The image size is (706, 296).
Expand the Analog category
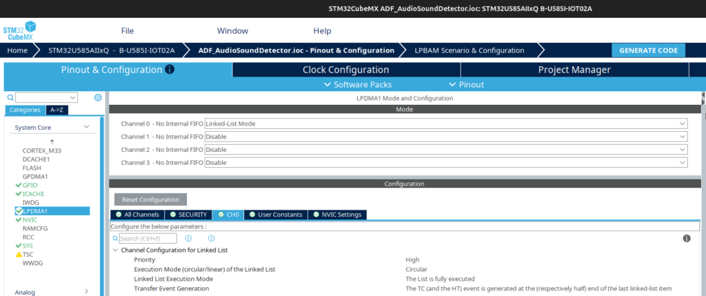click(86, 292)
